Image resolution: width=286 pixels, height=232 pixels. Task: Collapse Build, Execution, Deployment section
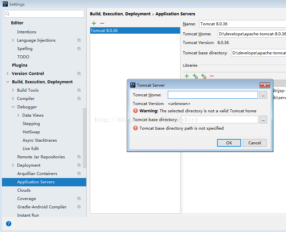point(8,82)
